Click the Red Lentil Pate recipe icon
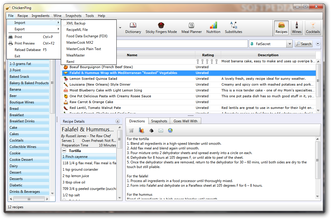 click(66, 108)
